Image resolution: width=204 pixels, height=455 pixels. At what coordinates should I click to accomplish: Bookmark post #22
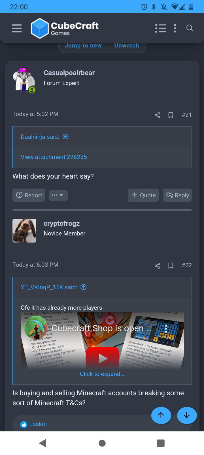(x=171, y=266)
